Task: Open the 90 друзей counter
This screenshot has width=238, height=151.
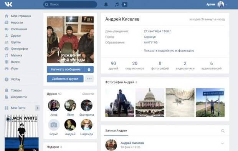Action: 113,65
